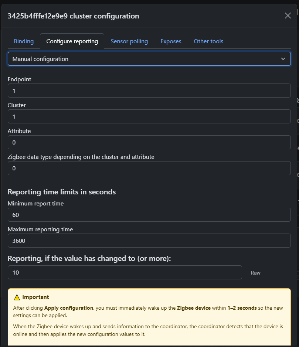Focus the Minimum report time field
This screenshot has height=347, width=299.
point(149,215)
